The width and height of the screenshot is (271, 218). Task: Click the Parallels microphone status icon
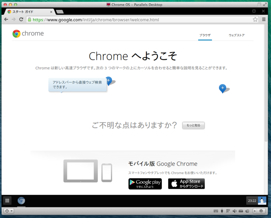(x=222, y=211)
